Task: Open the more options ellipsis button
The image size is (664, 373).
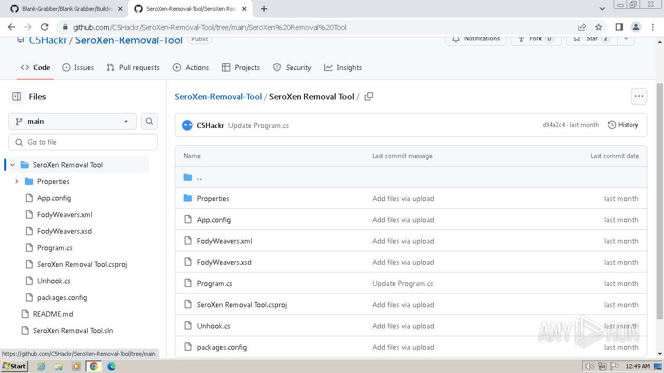Action: (x=639, y=96)
